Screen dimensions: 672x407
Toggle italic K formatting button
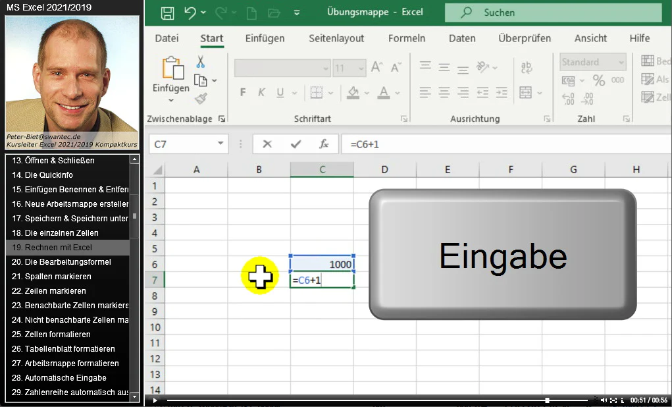pos(261,92)
